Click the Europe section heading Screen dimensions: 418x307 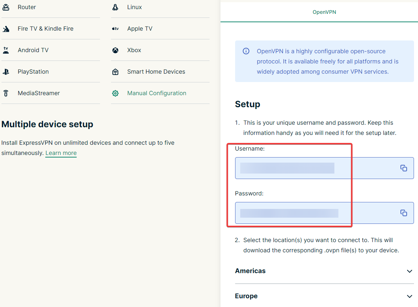click(x=246, y=296)
